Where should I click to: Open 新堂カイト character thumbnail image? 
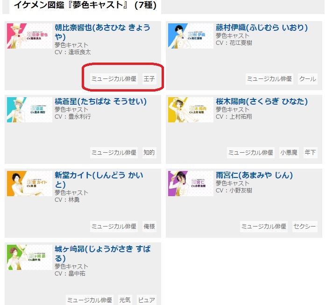click(29, 184)
